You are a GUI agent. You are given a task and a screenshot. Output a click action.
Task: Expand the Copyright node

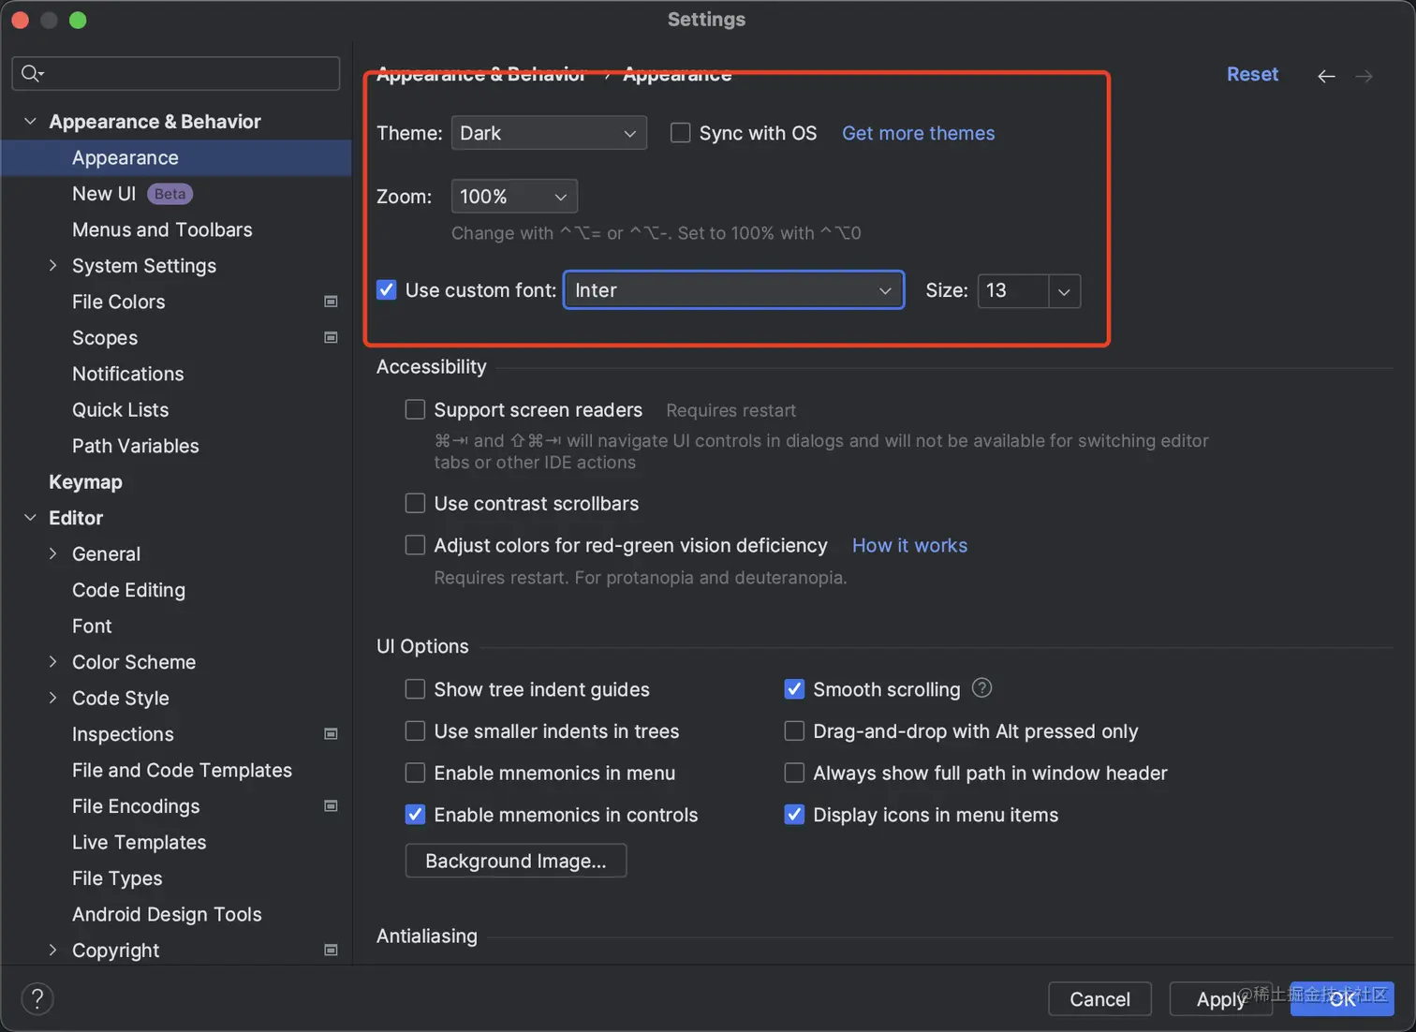pyautogui.click(x=53, y=950)
